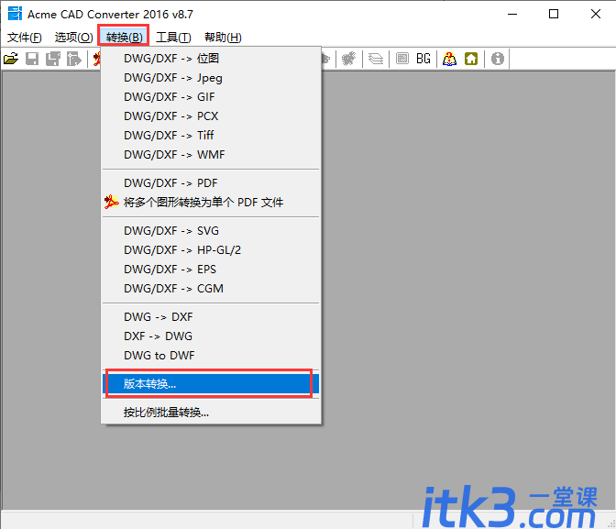This screenshot has height=529, width=616.
Task: Choose DWG/DXF -> Tiff conversion
Action: pos(211,136)
